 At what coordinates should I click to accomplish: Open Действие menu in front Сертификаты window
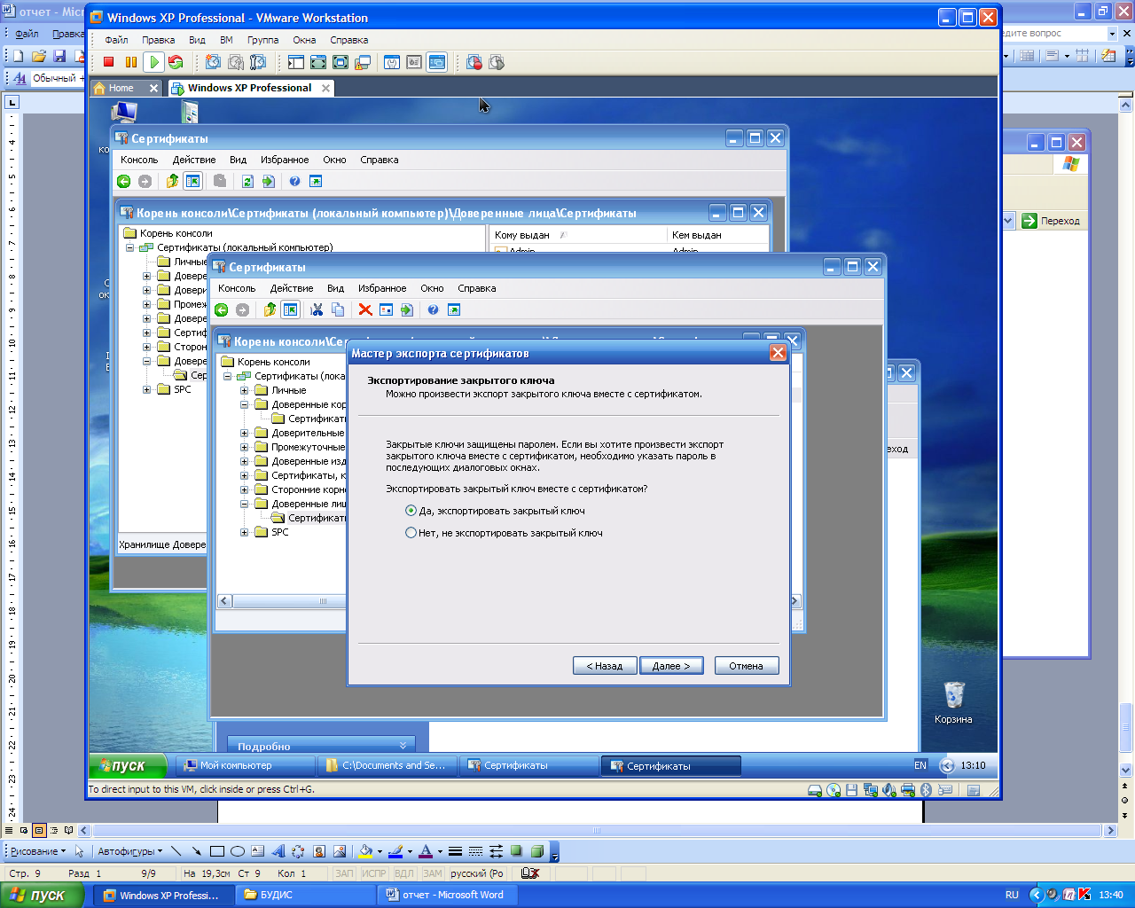292,288
